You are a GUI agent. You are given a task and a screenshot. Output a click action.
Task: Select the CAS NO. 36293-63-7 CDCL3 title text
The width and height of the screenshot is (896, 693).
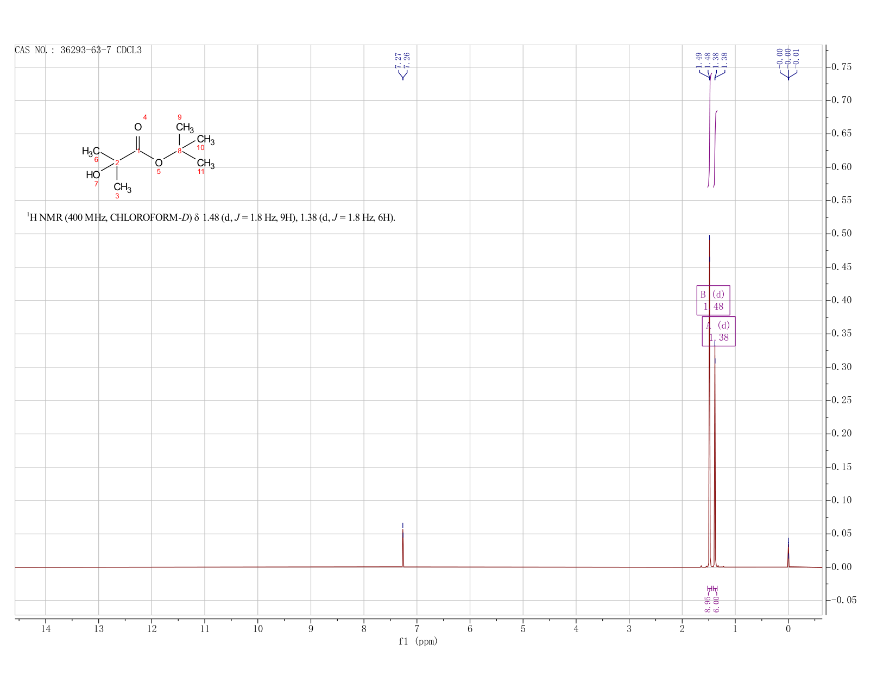coord(78,50)
